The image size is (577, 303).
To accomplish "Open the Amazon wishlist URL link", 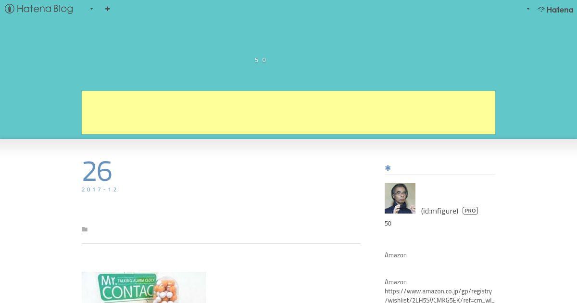I will 439,296.
